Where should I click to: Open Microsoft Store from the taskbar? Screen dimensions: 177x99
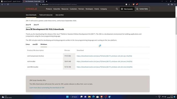(x=97, y=97)
